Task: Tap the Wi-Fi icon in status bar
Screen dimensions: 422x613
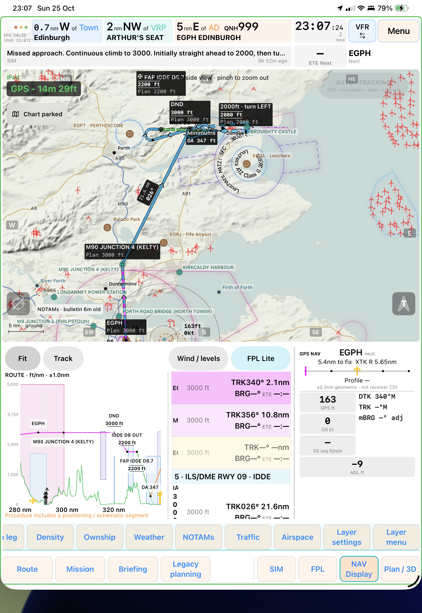Action: tap(361, 8)
